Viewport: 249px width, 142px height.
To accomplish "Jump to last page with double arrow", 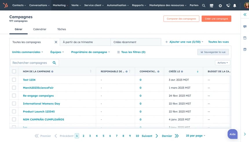I will (x=177, y=136).
